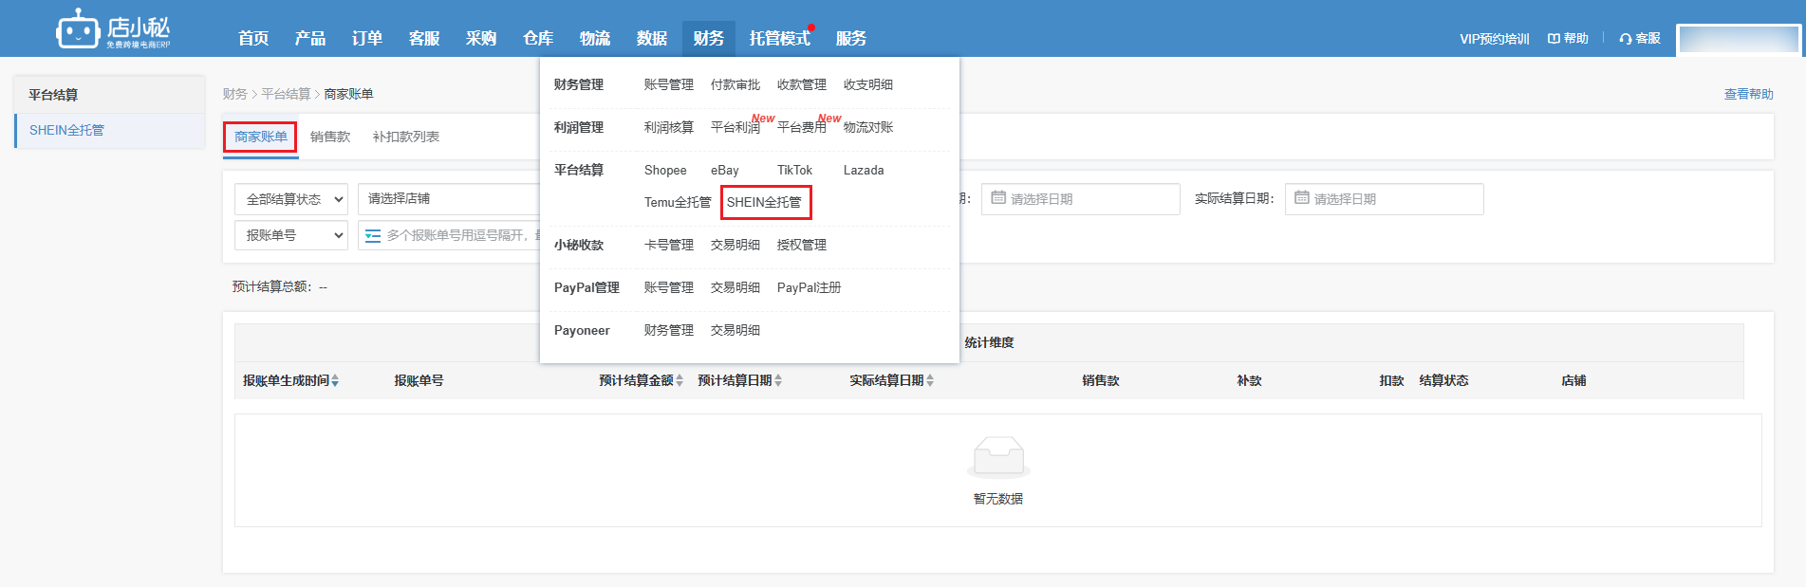Click 利润核算 in the menu
The width and height of the screenshot is (1806, 587).
pyautogui.click(x=669, y=127)
